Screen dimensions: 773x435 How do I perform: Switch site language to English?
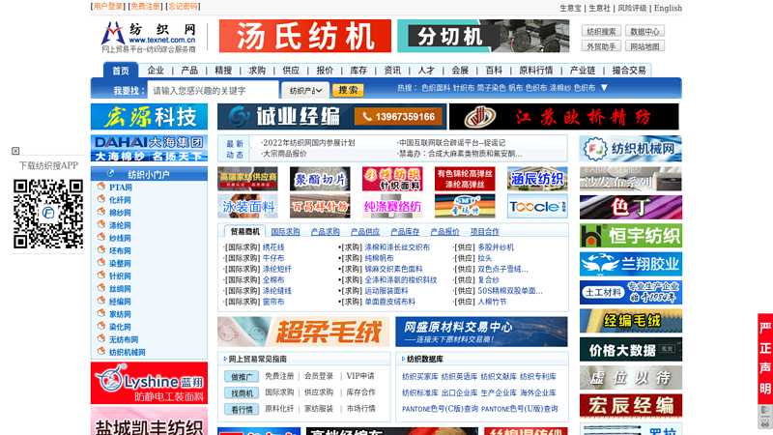point(668,8)
